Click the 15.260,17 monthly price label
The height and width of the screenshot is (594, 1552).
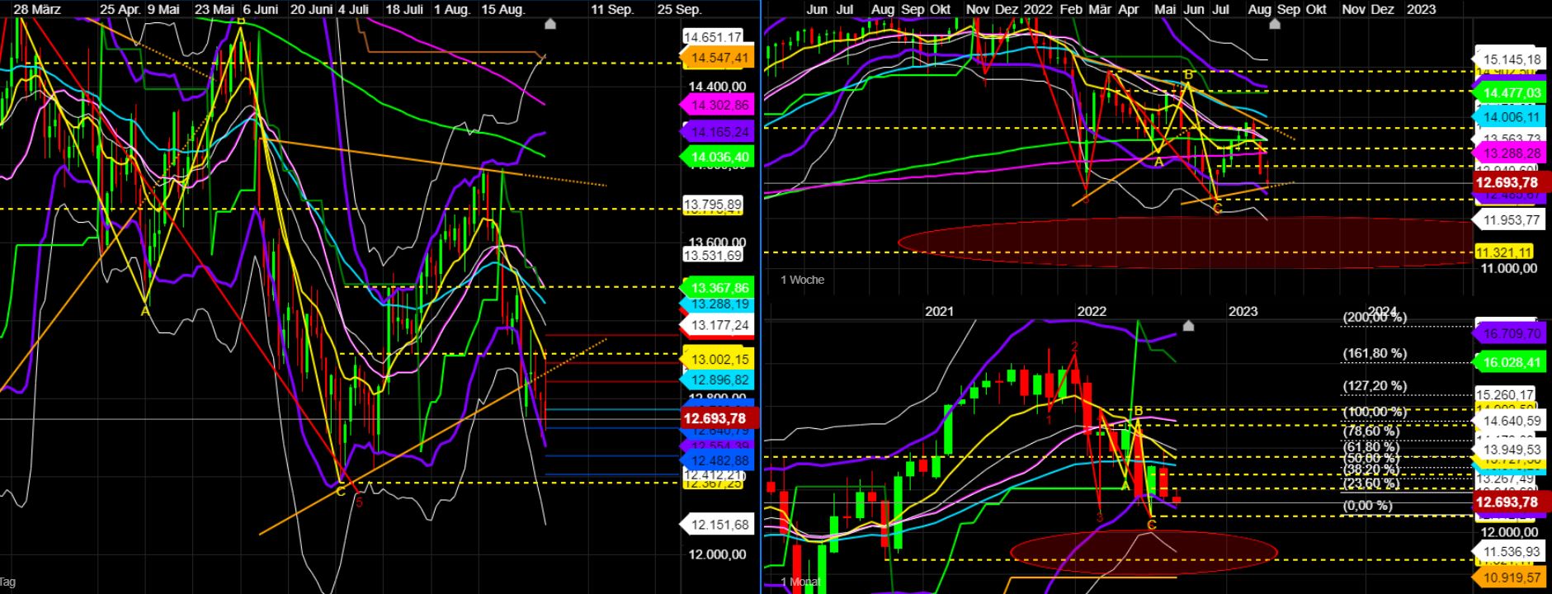click(1505, 395)
